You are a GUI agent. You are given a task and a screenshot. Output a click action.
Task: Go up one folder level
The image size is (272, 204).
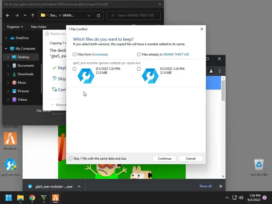[33, 15]
